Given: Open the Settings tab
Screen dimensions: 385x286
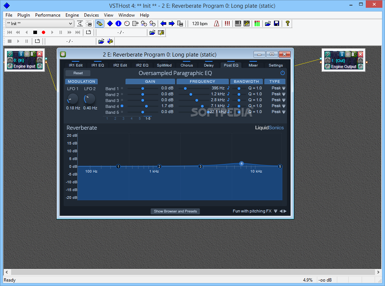Looking at the screenshot, I should click(275, 65).
